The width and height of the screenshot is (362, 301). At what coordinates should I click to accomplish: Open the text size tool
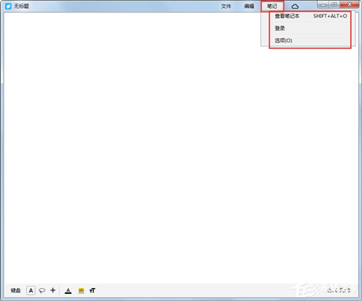(92, 291)
